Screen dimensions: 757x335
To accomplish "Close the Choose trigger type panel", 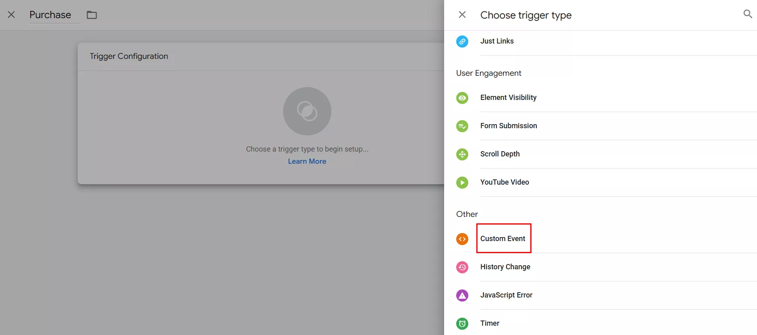I will tap(462, 15).
